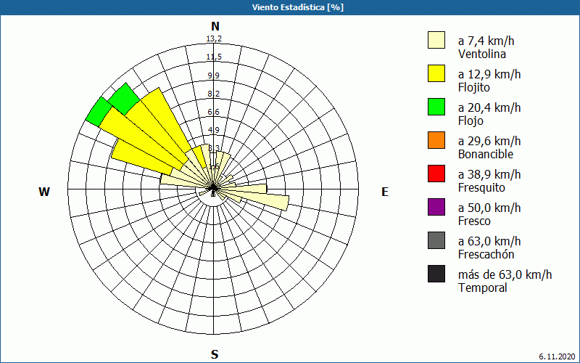Click the 'a 63,0 km/h' legend text

point(489,241)
